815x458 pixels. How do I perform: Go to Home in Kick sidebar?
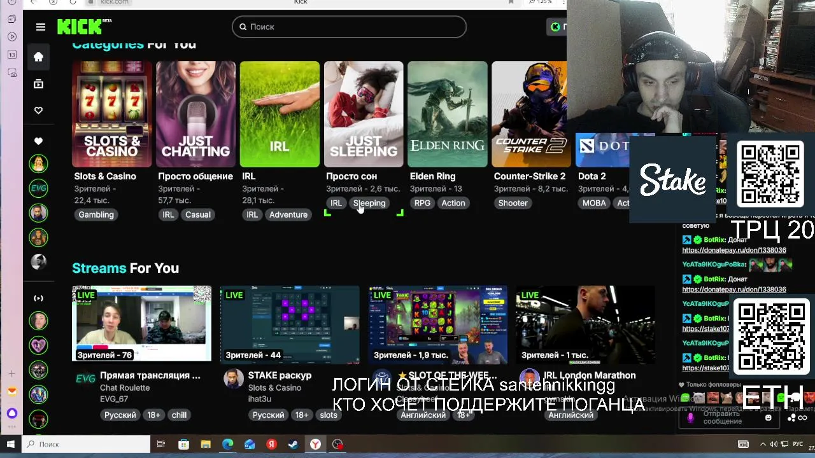38,57
